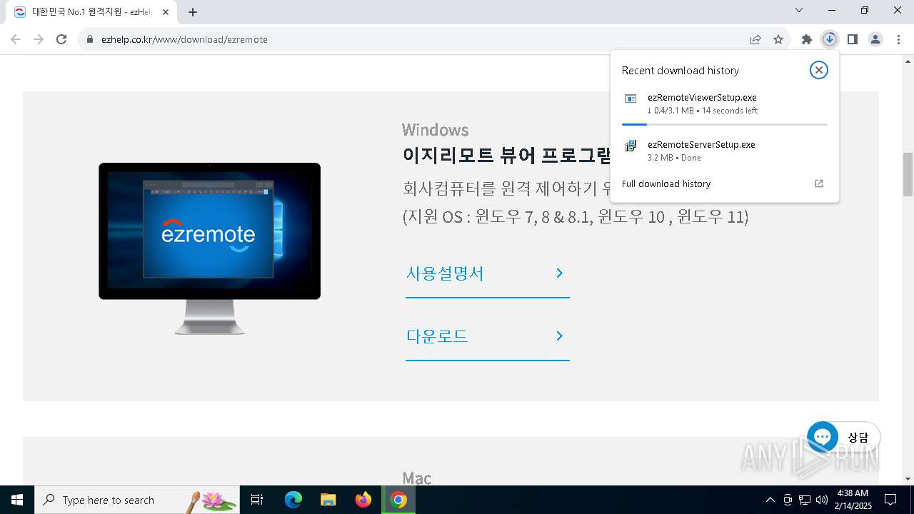Open network status tray icon

[805, 500]
